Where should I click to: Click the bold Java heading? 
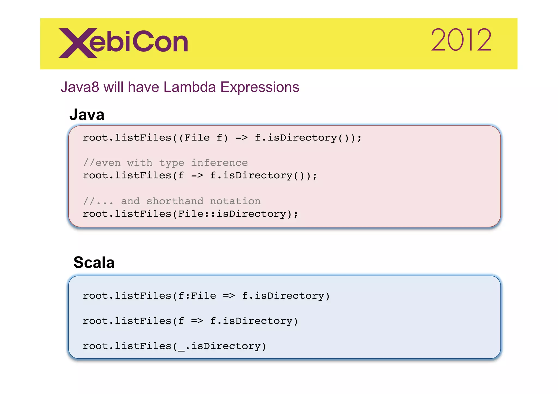(87, 115)
